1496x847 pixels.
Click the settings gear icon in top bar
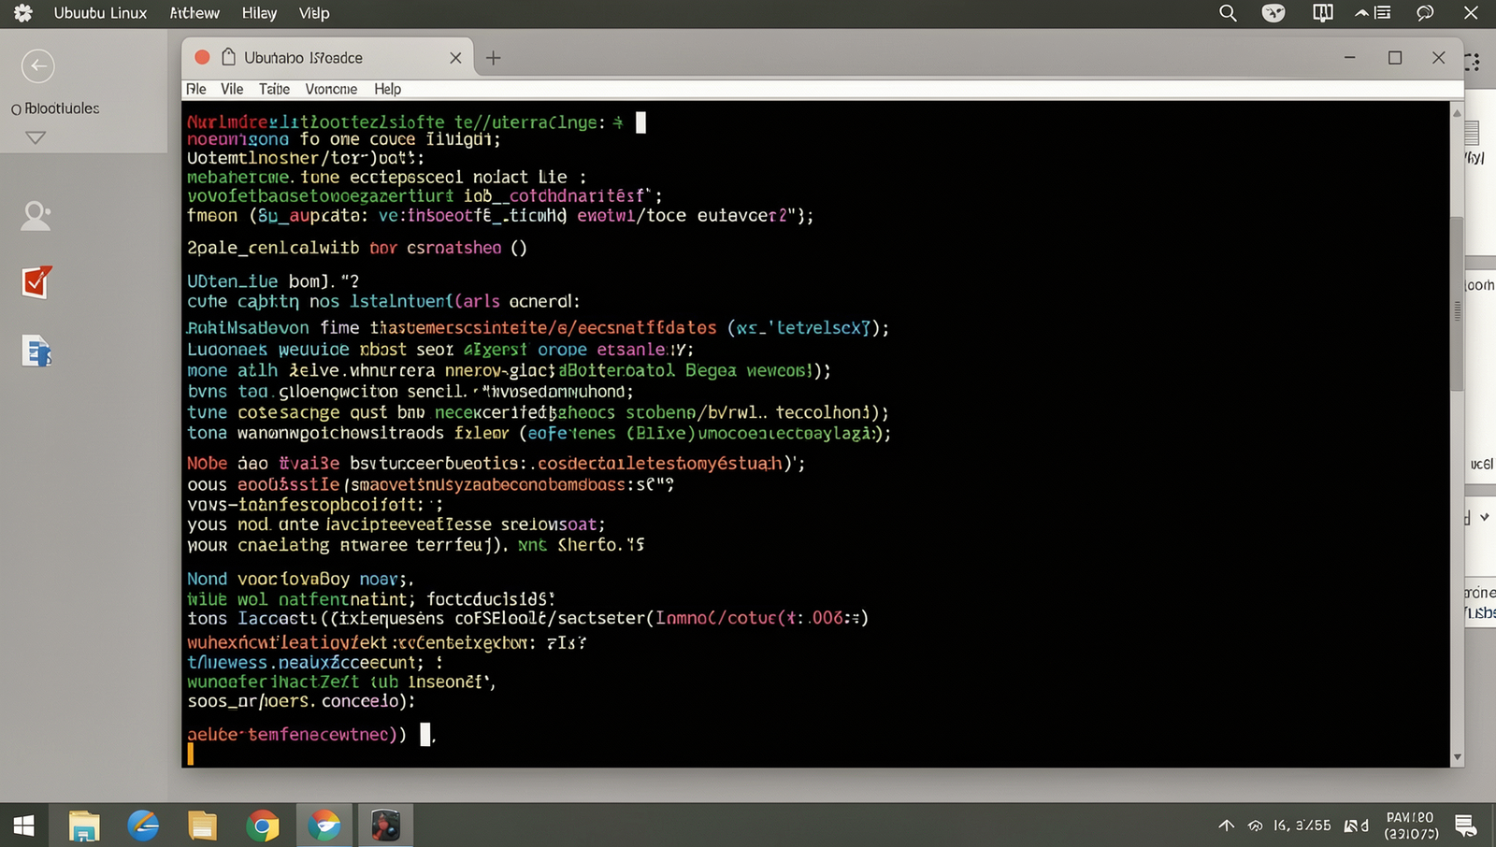tap(23, 13)
